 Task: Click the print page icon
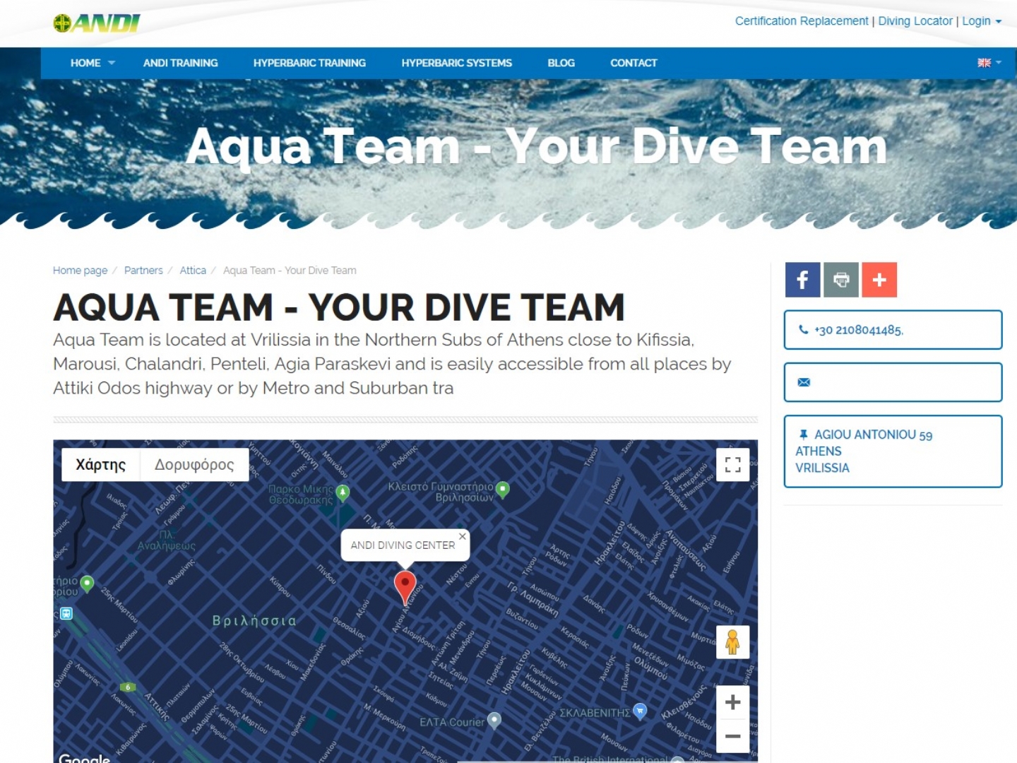pos(841,280)
